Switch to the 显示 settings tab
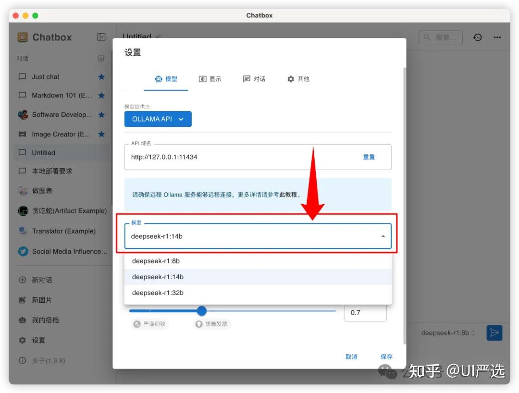This screenshot has width=519, height=393. [210, 79]
